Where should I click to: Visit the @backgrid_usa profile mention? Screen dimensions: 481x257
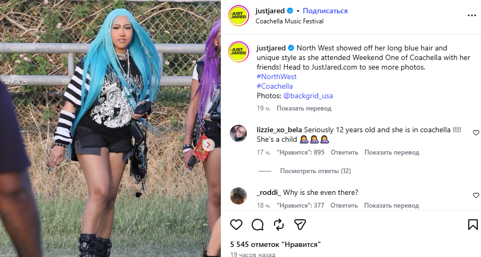coord(308,96)
